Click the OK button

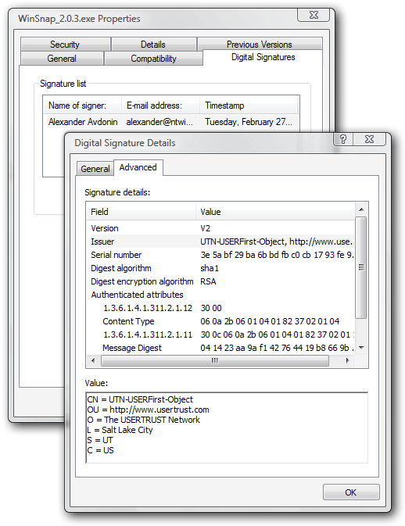pos(351,492)
